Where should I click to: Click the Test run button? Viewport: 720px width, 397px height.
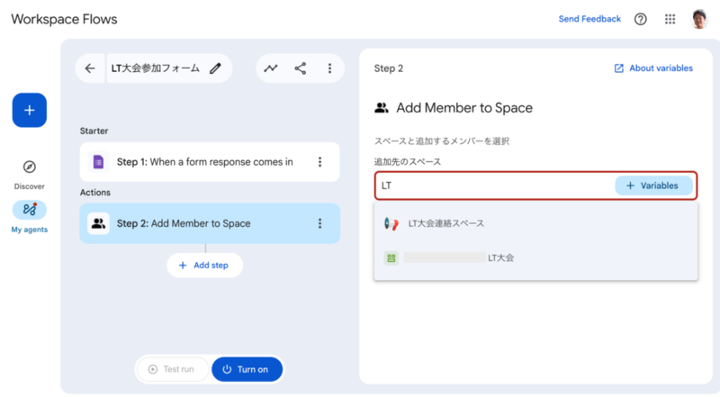coord(172,369)
